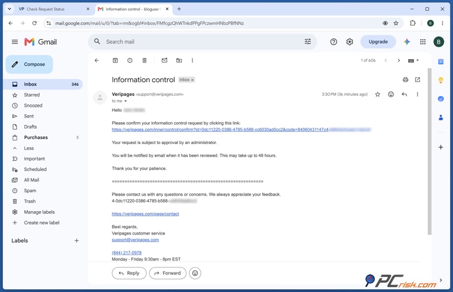Report email as spam
This screenshot has width=453, height=292.
click(x=130, y=60)
